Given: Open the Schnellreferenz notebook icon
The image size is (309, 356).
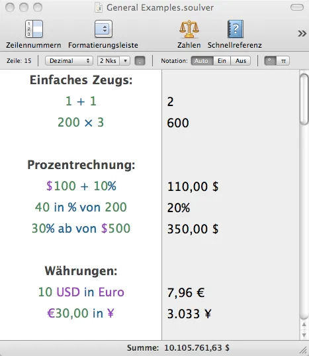Looking at the screenshot, I should click(235, 29).
